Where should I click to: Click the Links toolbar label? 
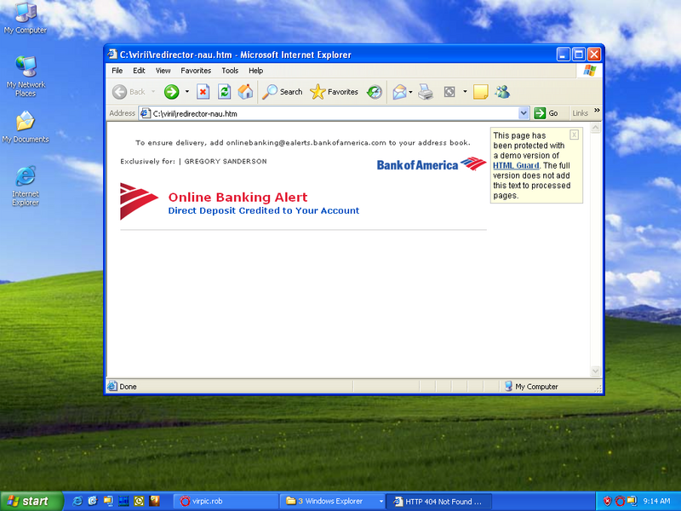click(580, 113)
